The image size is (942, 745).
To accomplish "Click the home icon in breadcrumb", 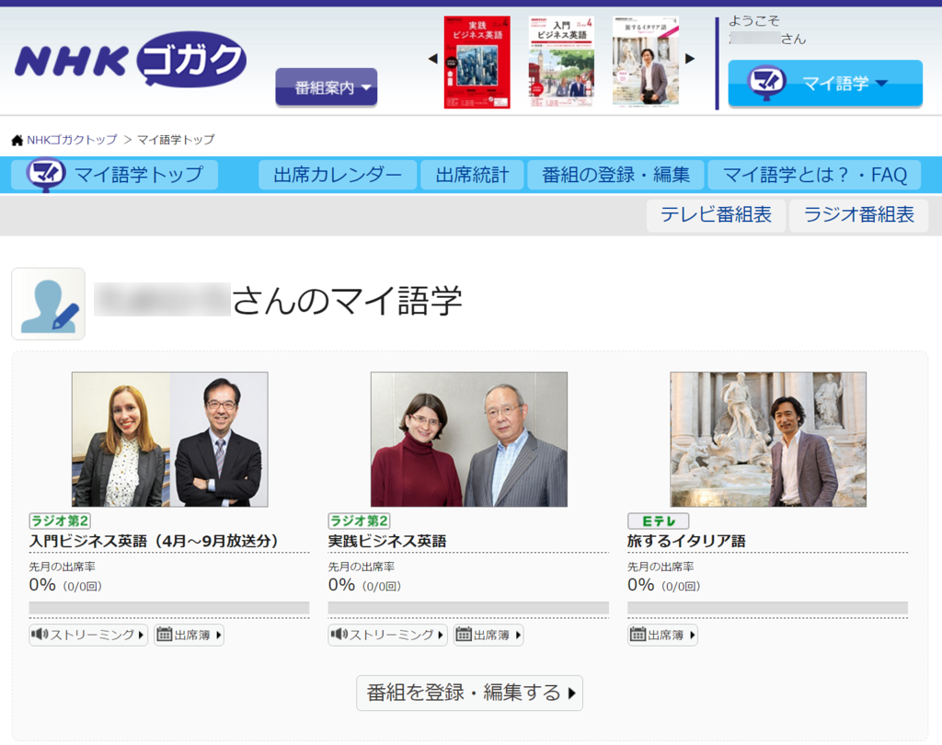I will (17, 140).
